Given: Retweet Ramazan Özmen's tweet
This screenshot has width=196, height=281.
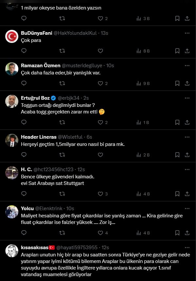Looking at the screenshot, I should point(62,83).
